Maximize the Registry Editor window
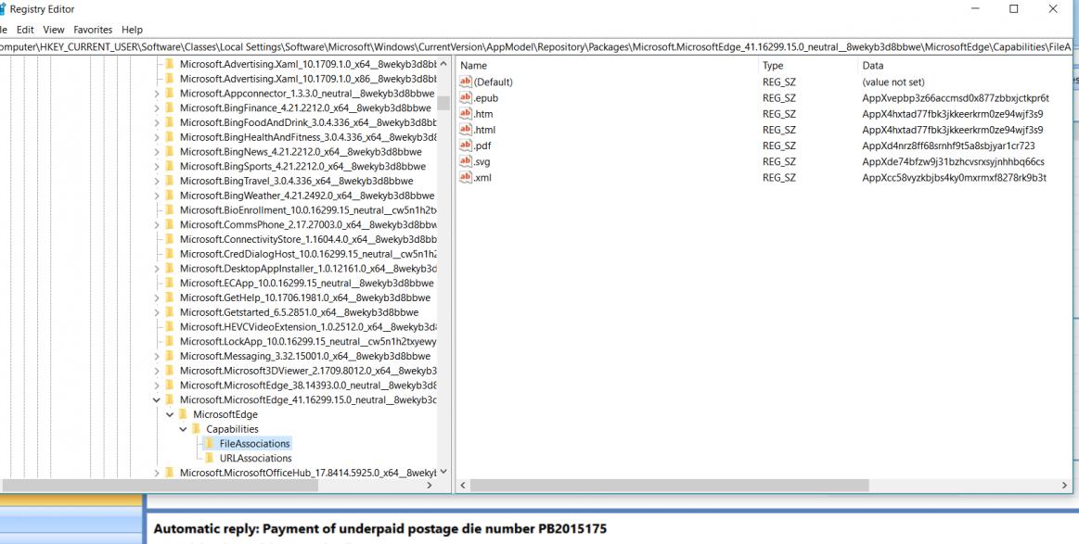1079x544 pixels. 1014,9
